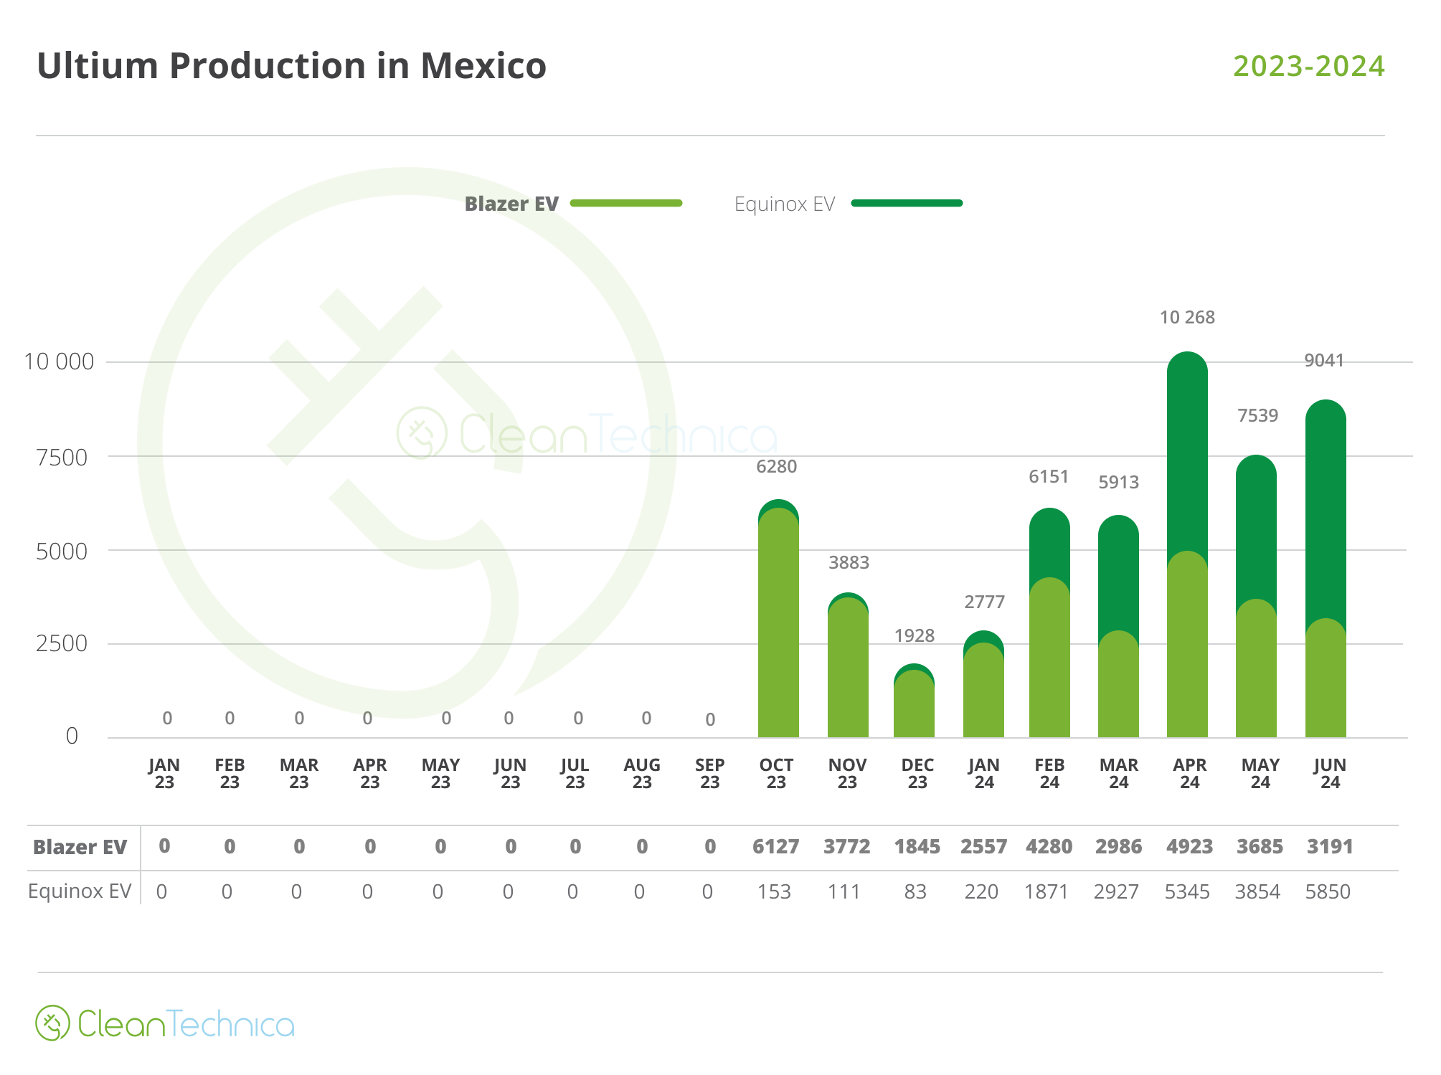
Task: Click the Blazer EV table row header
Action: 80,847
